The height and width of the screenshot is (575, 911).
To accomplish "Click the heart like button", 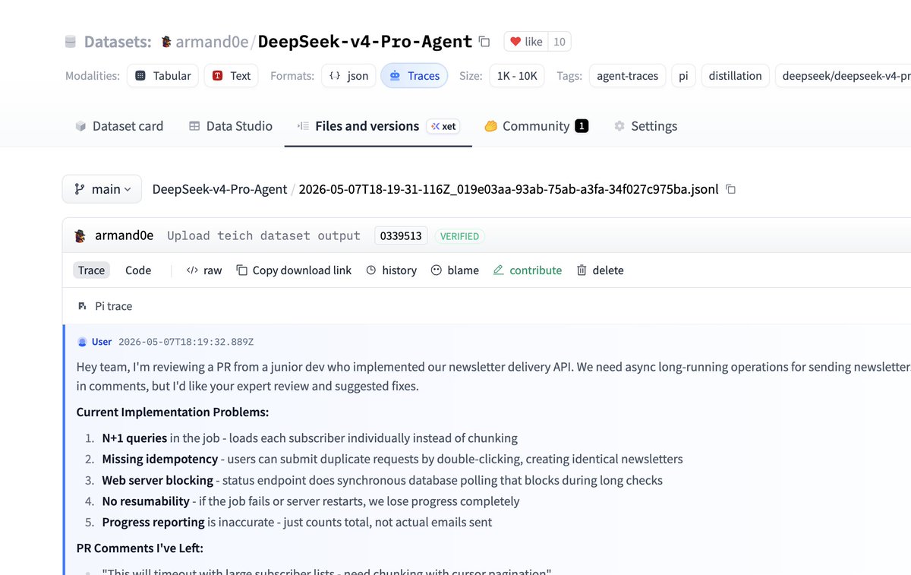I will coord(525,42).
